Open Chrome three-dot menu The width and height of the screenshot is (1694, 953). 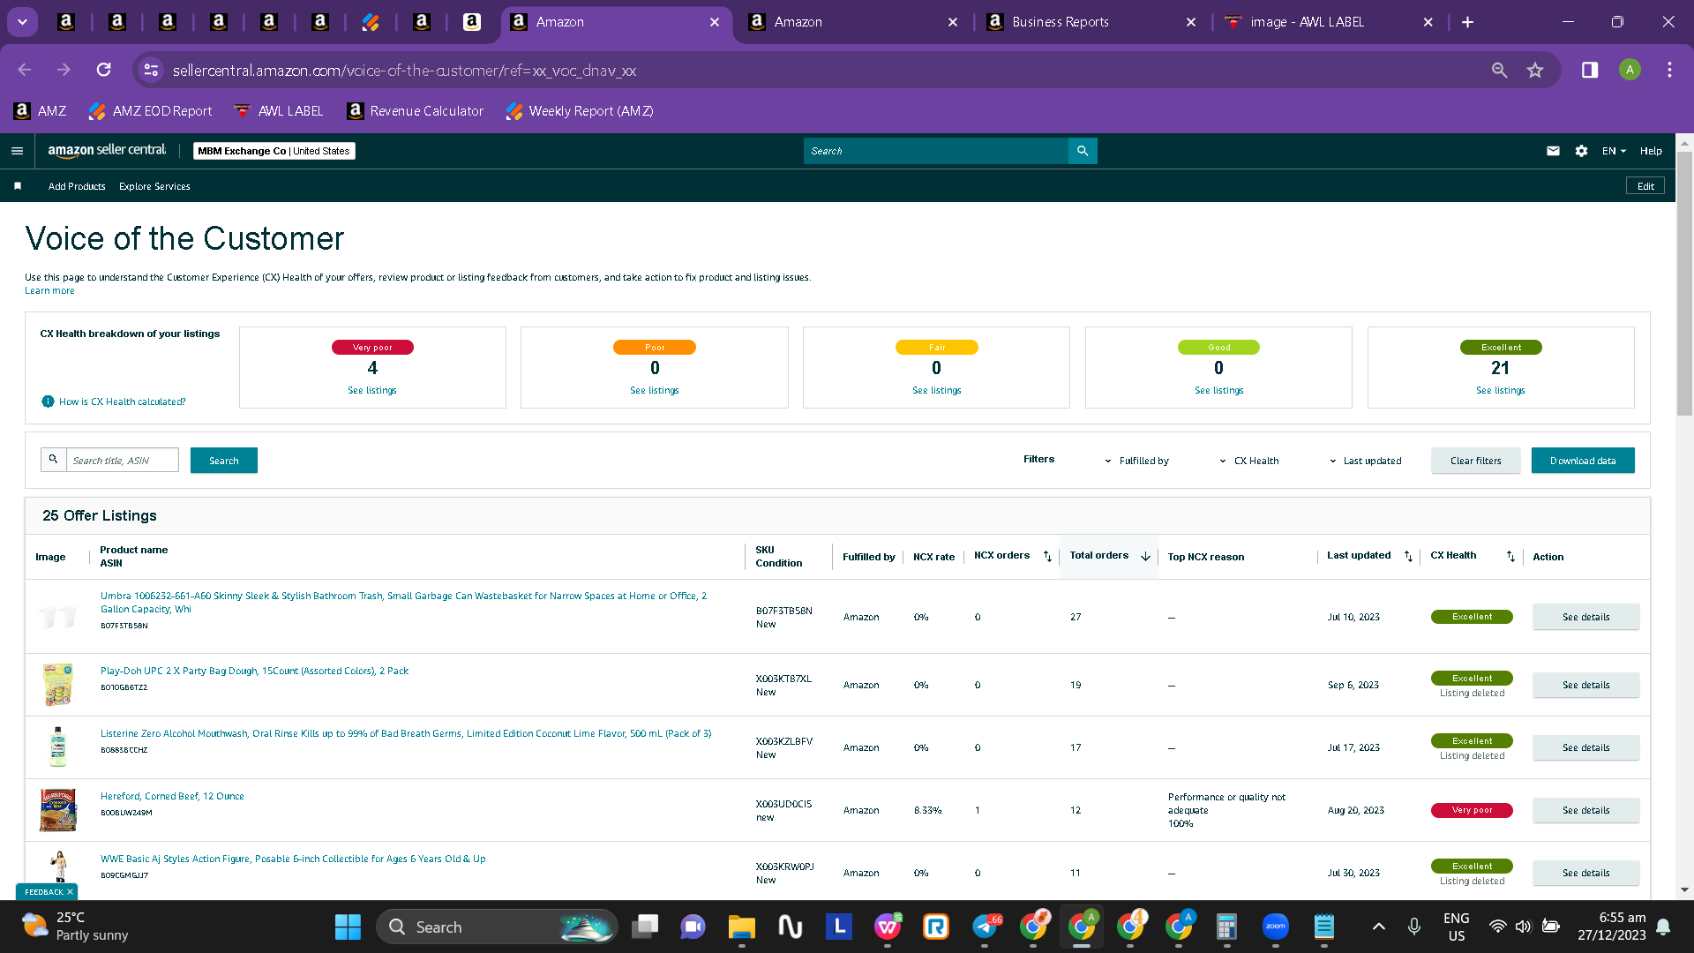coord(1669,70)
